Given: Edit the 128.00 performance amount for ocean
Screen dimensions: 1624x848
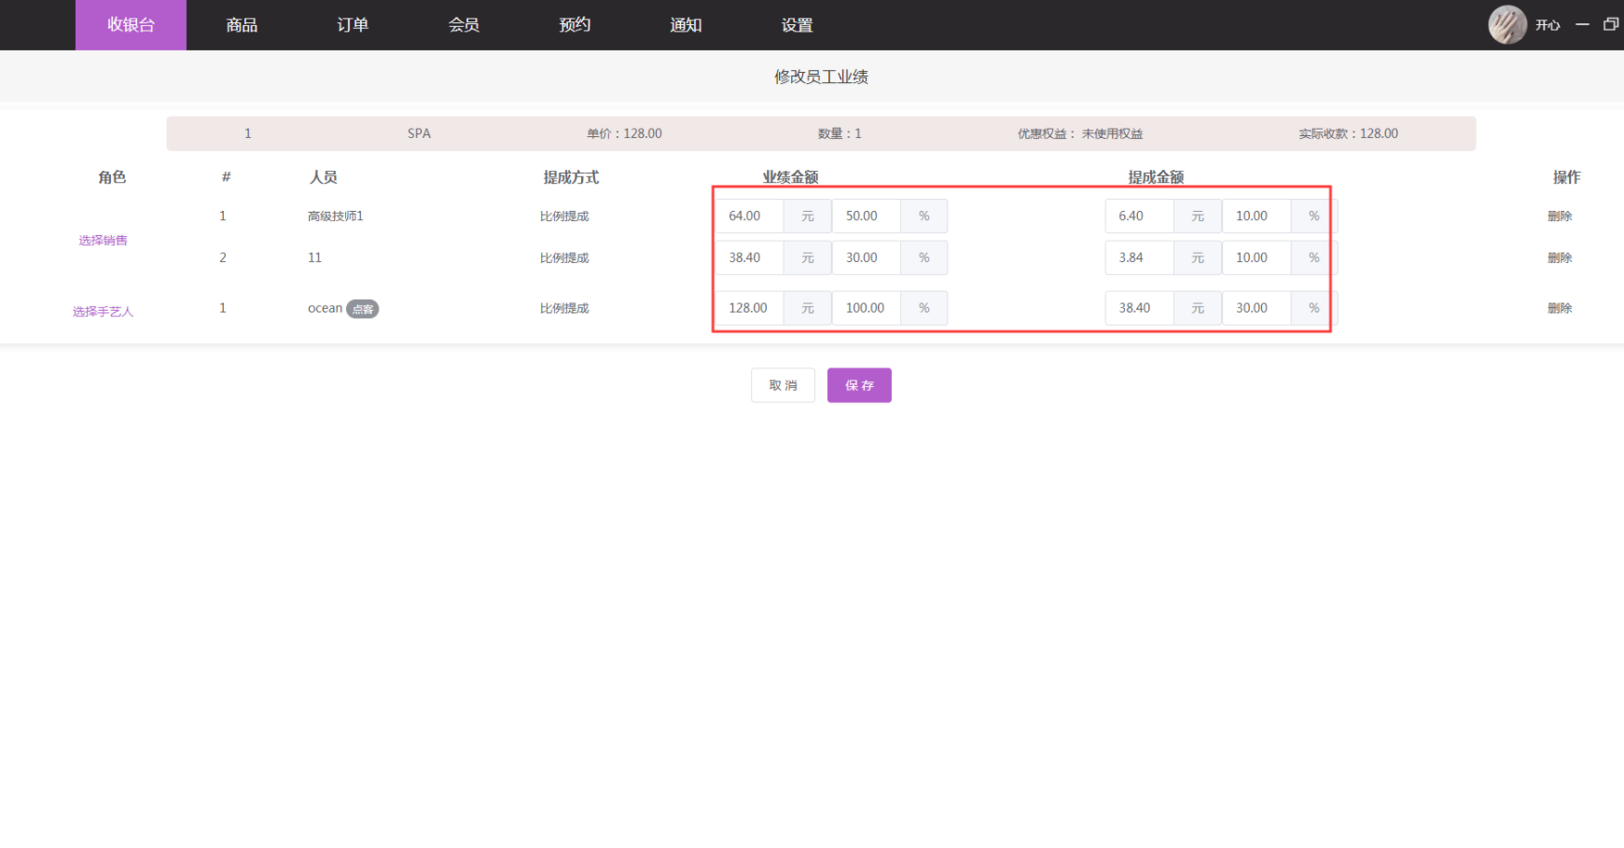Looking at the screenshot, I should click(x=750, y=309).
